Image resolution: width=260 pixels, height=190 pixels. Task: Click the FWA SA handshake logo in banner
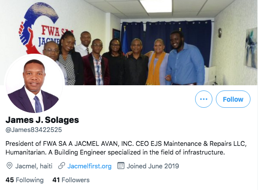tap(39, 28)
